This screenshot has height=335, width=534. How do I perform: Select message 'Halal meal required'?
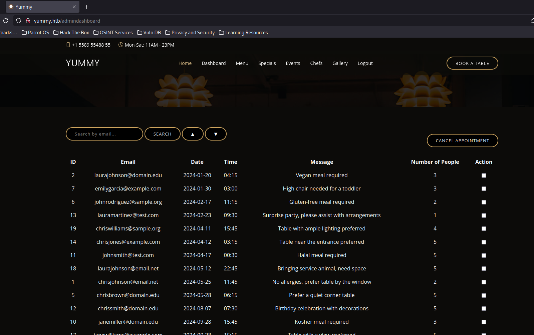coord(322,255)
